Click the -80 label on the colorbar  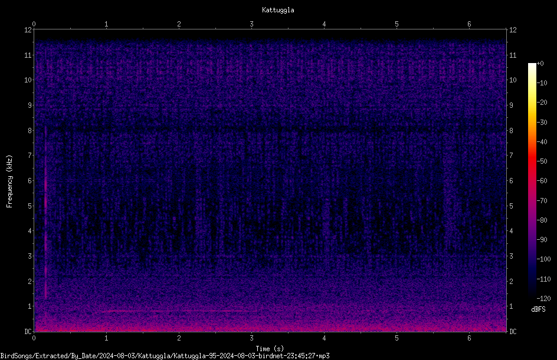coord(542,220)
